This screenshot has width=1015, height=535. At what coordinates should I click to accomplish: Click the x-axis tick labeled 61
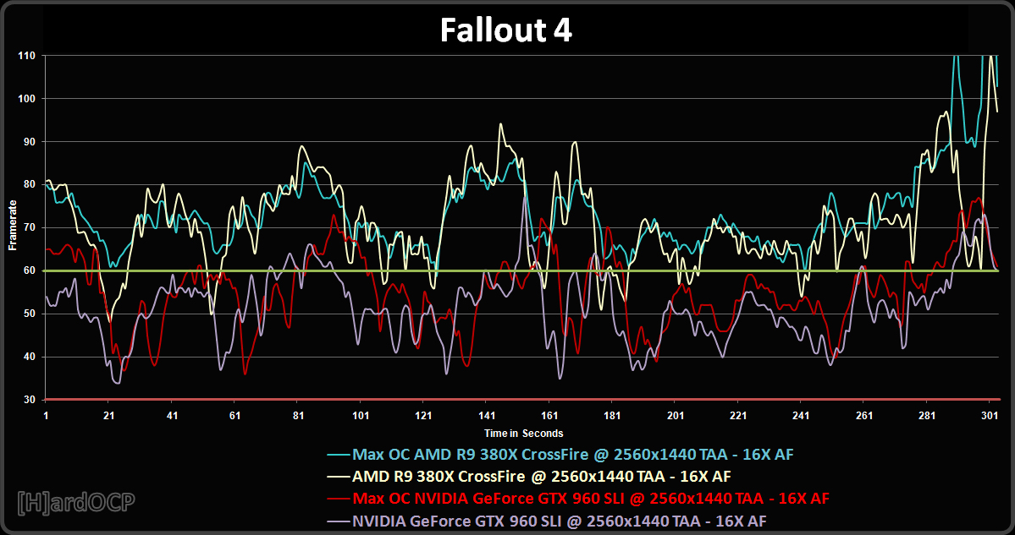click(x=235, y=416)
